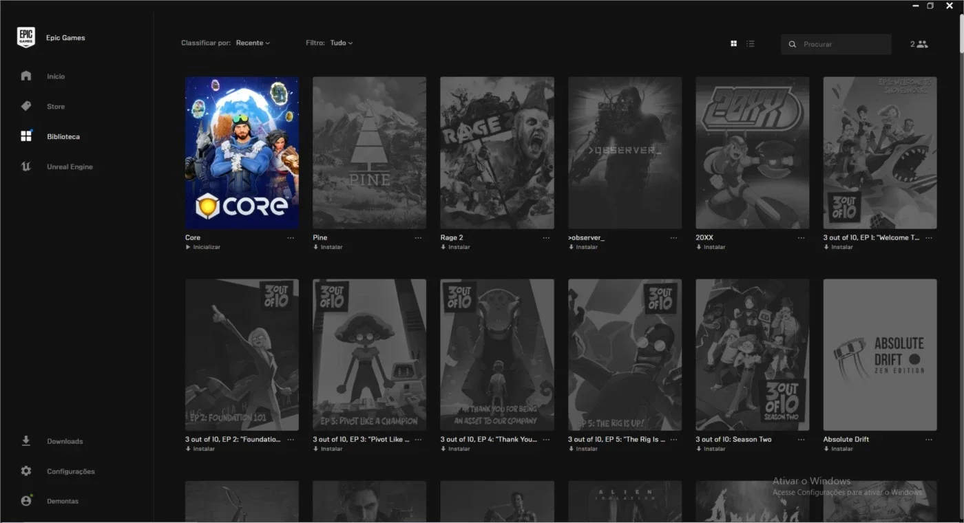The height and width of the screenshot is (523, 964).
Task: Open the three-dot menu for >observer_
Action: 673,238
